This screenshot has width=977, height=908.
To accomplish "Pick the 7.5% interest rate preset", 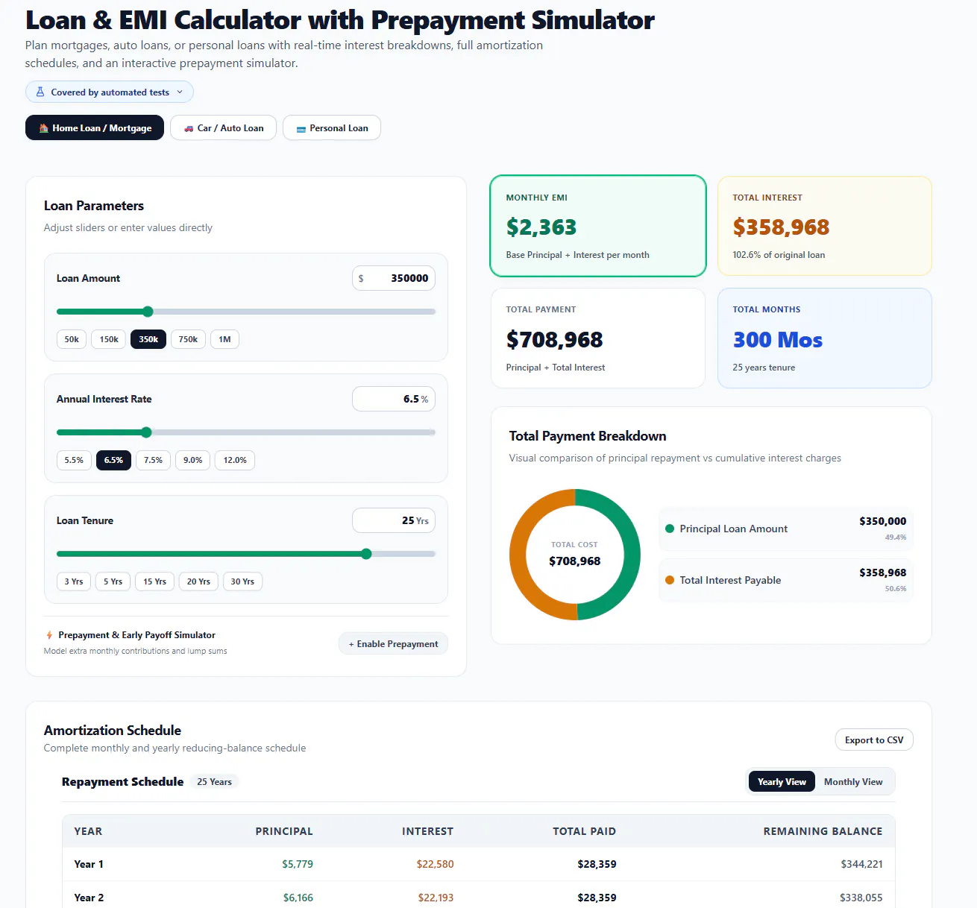I will pyautogui.click(x=153, y=460).
